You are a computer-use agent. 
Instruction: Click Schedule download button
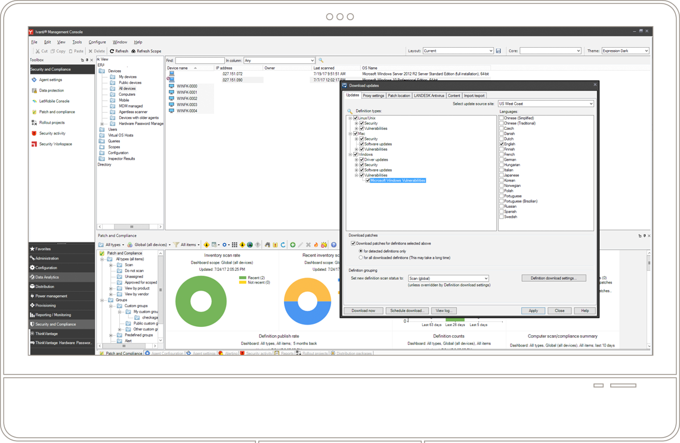[x=407, y=310]
